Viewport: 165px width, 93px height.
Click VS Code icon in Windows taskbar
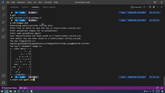click(x=6, y=91)
